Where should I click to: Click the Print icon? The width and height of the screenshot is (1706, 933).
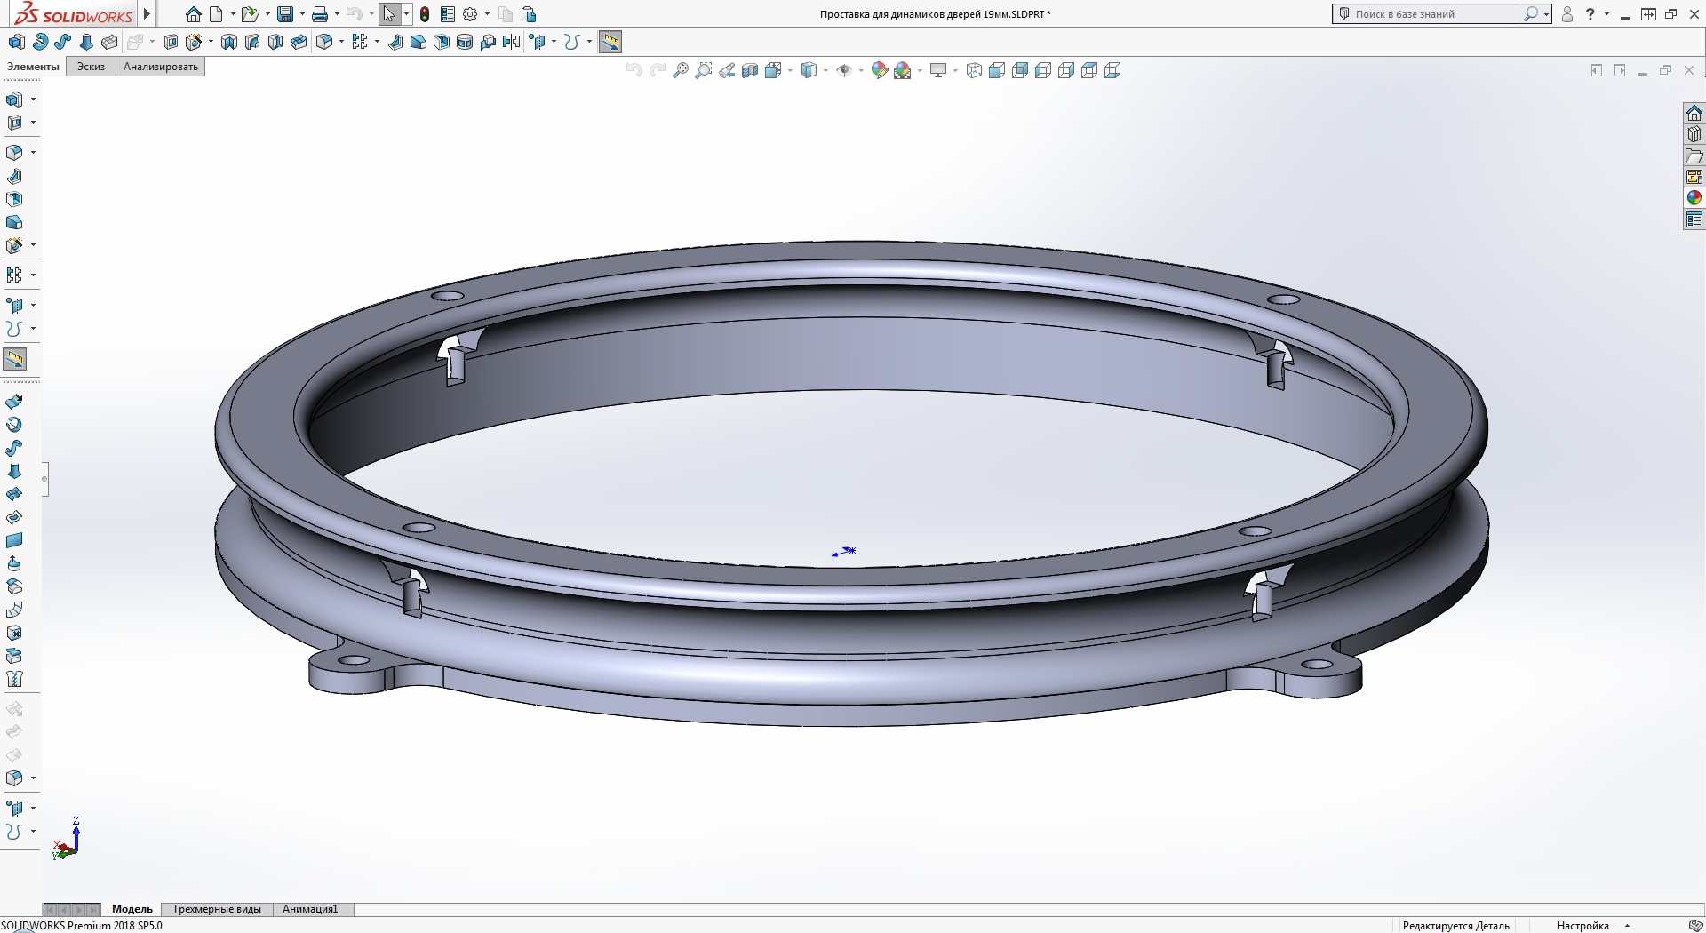click(320, 14)
